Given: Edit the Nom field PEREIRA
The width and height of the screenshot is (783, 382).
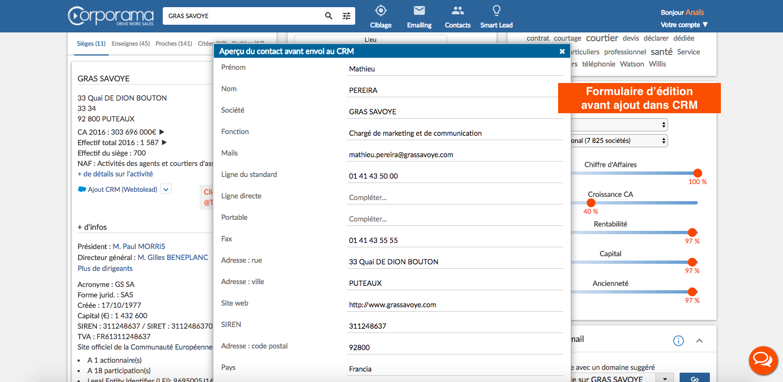Looking at the screenshot, I should click(455, 90).
